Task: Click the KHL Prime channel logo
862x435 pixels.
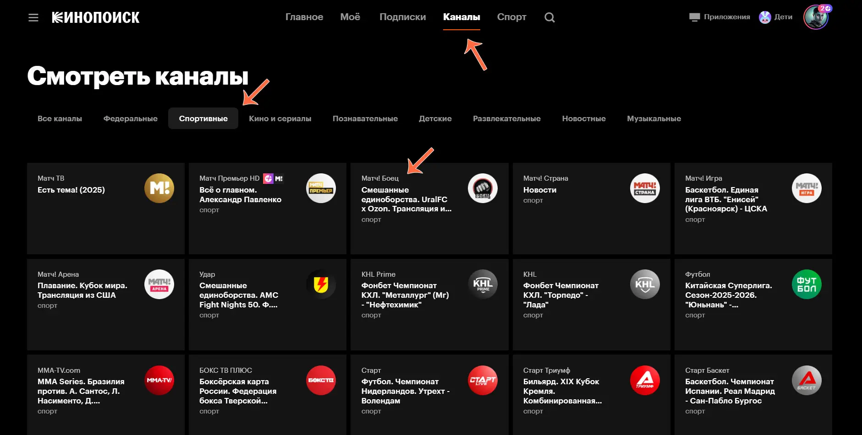Action: (x=483, y=285)
